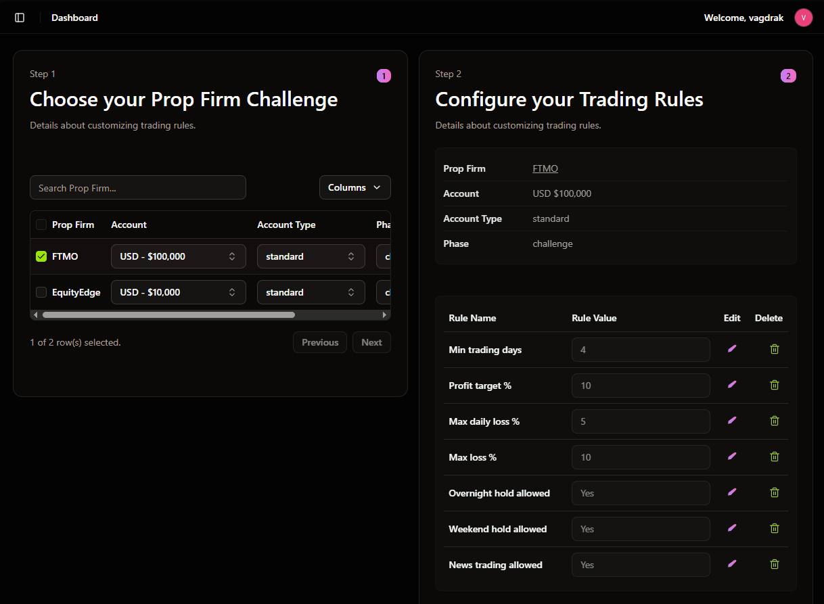
Task: Click the horizontal table scrollbar thumb
Action: (x=168, y=315)
